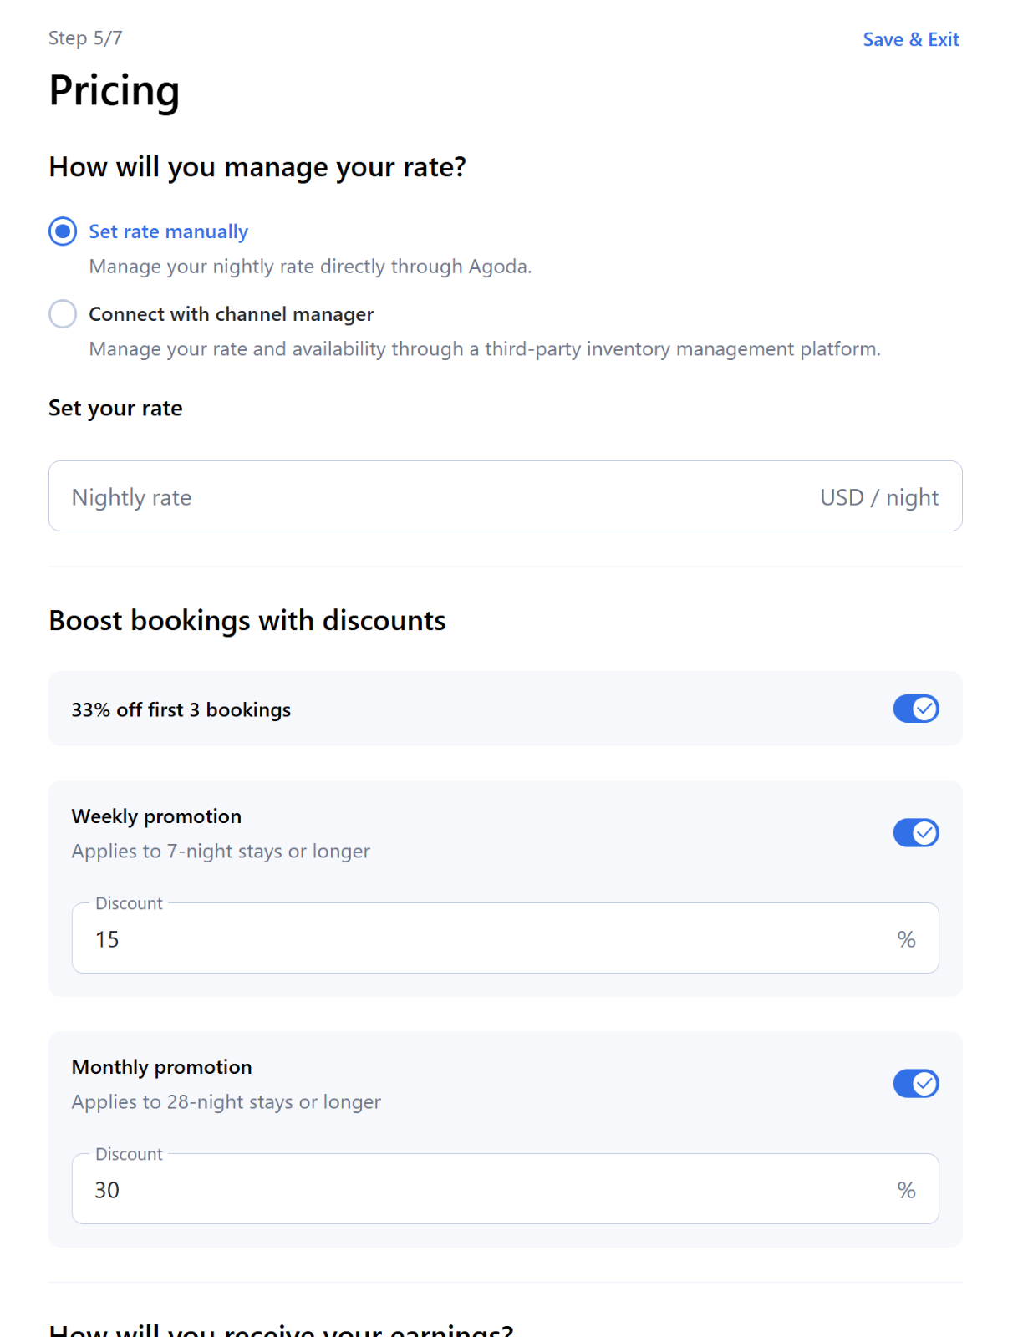Select the Set rate manually radio button
This screenshot has width=1023, height=1337.
pos(63,231)
